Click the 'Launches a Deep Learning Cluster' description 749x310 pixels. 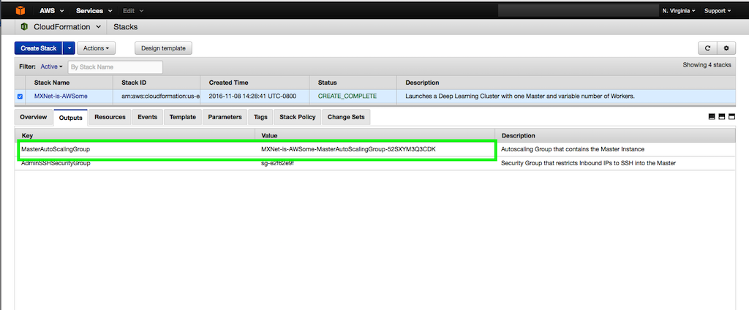coord(520,96)
